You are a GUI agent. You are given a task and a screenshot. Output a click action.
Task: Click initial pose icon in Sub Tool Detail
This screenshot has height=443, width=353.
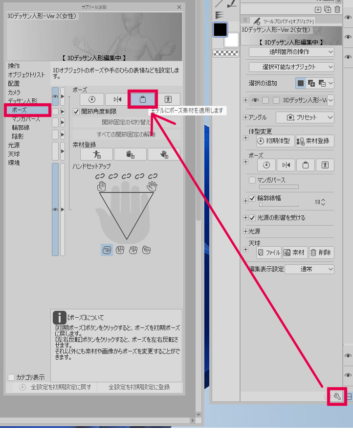coord(92,99)
